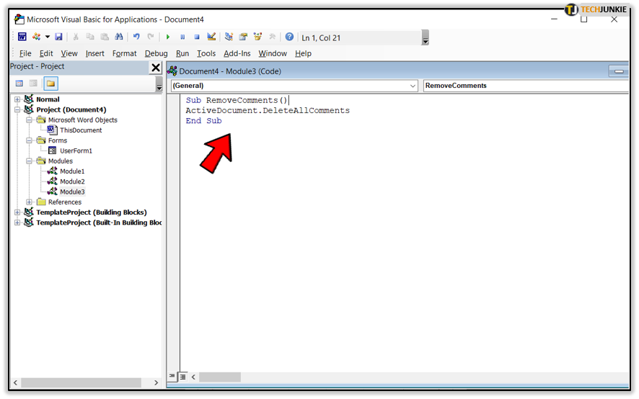
Task: Open the Properties Window toolbar icon
Action: [243, 37]
